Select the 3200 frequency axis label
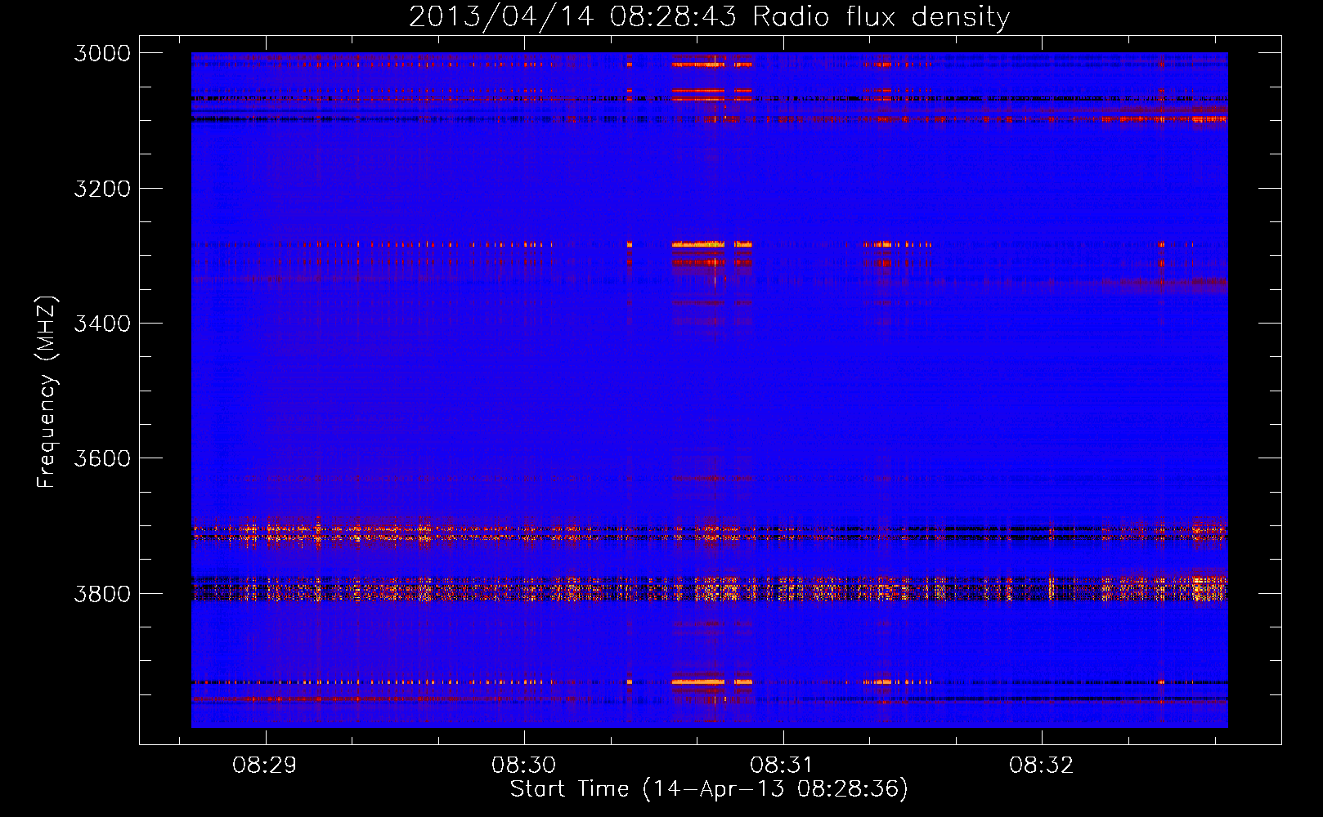The height and width of the screenshot is (817, 1323). pyautogui.click(x=102, y=189)
